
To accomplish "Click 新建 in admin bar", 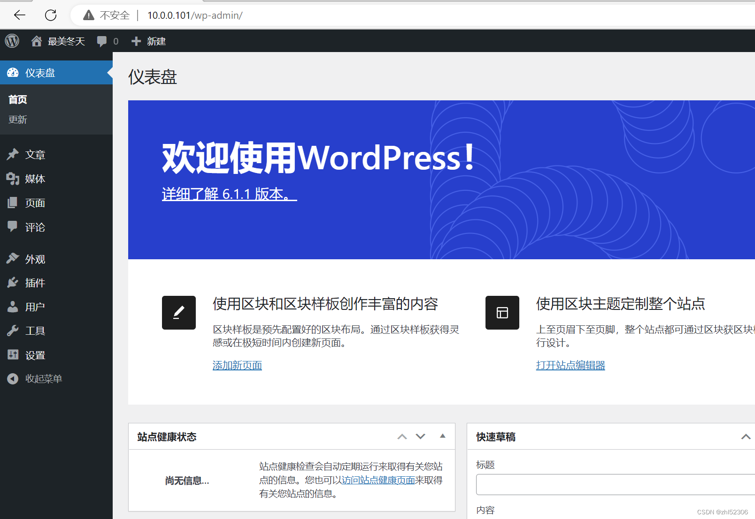I will (x=156, y=41).
